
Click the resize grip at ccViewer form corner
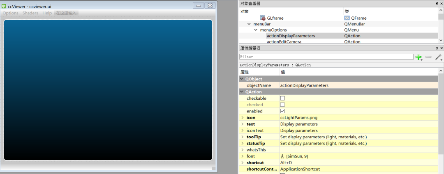click(214, 168)
